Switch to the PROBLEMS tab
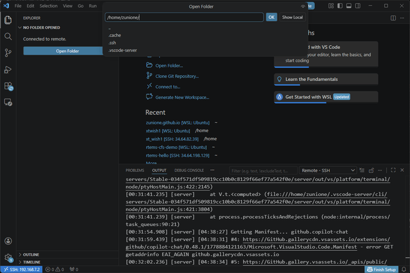The height and width of the screenshot is (273, 410). click(x=134, y=171)
